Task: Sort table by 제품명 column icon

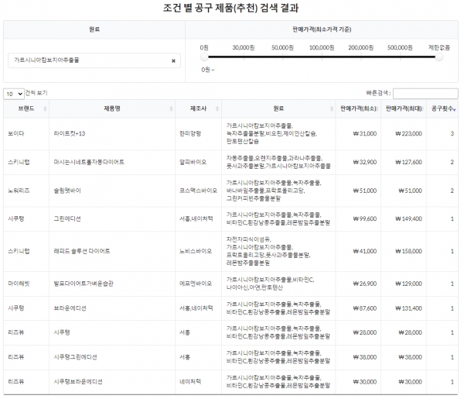Action: tap(171, 108)
